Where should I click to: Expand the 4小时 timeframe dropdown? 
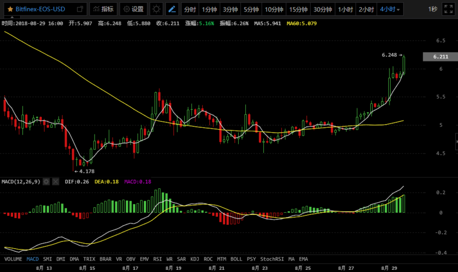pyautogui.click(x=390, y=9)
